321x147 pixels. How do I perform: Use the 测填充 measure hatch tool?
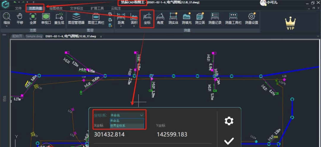pos(186,18)
